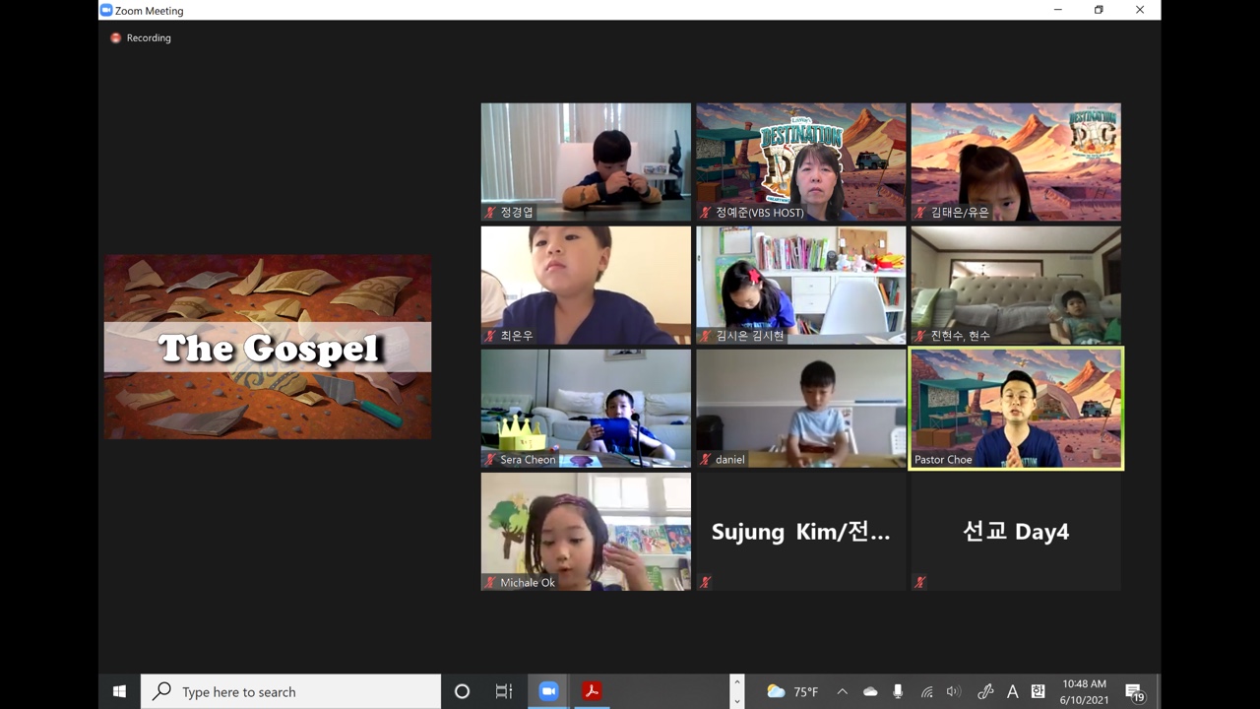This screenshot has height=709, width=1260.
Task: Click the OneDrive cloud tray icon
Action: coord(870,692)
